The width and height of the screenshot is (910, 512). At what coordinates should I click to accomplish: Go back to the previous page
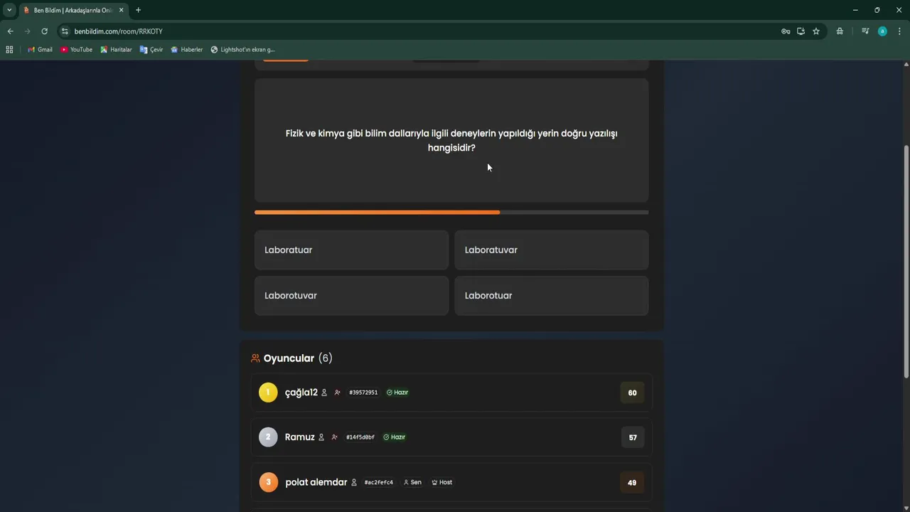tap(10, 31)
